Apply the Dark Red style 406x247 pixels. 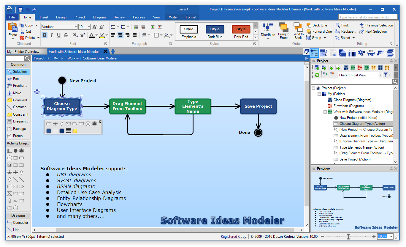point(241,32)
